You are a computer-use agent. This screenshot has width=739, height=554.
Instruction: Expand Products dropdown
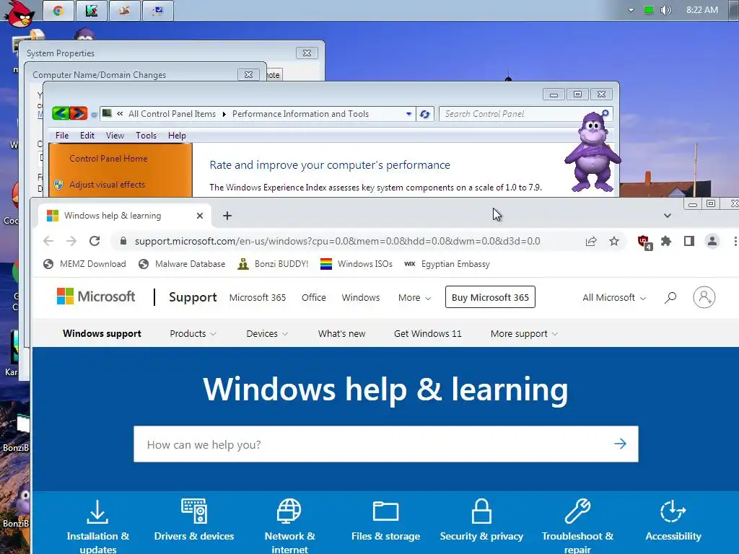[x=193, y=333]
